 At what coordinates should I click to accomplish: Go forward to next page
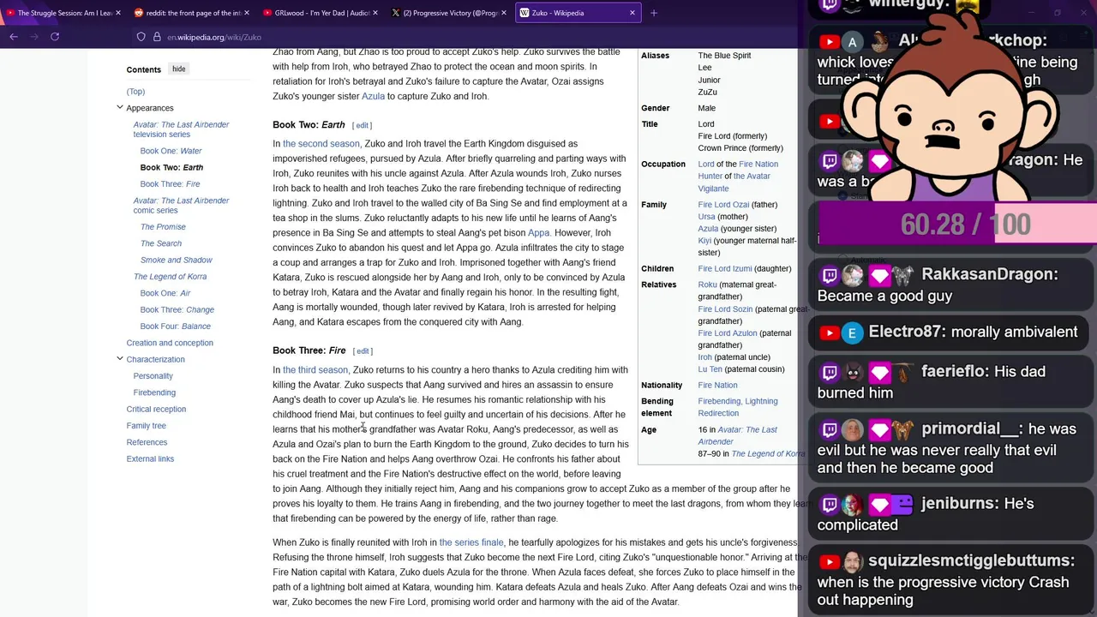coord(34,37)
